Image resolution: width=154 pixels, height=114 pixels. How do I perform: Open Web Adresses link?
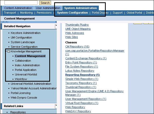pyautogui.click(x=75, y=33)
